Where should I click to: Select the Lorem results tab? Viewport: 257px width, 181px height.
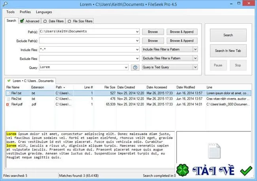click(30, 81)
